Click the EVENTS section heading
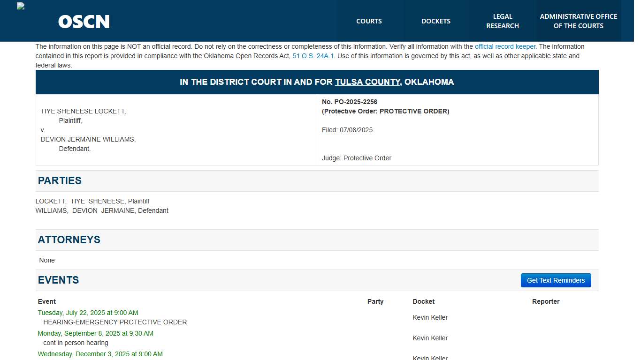 click(58, 280)
